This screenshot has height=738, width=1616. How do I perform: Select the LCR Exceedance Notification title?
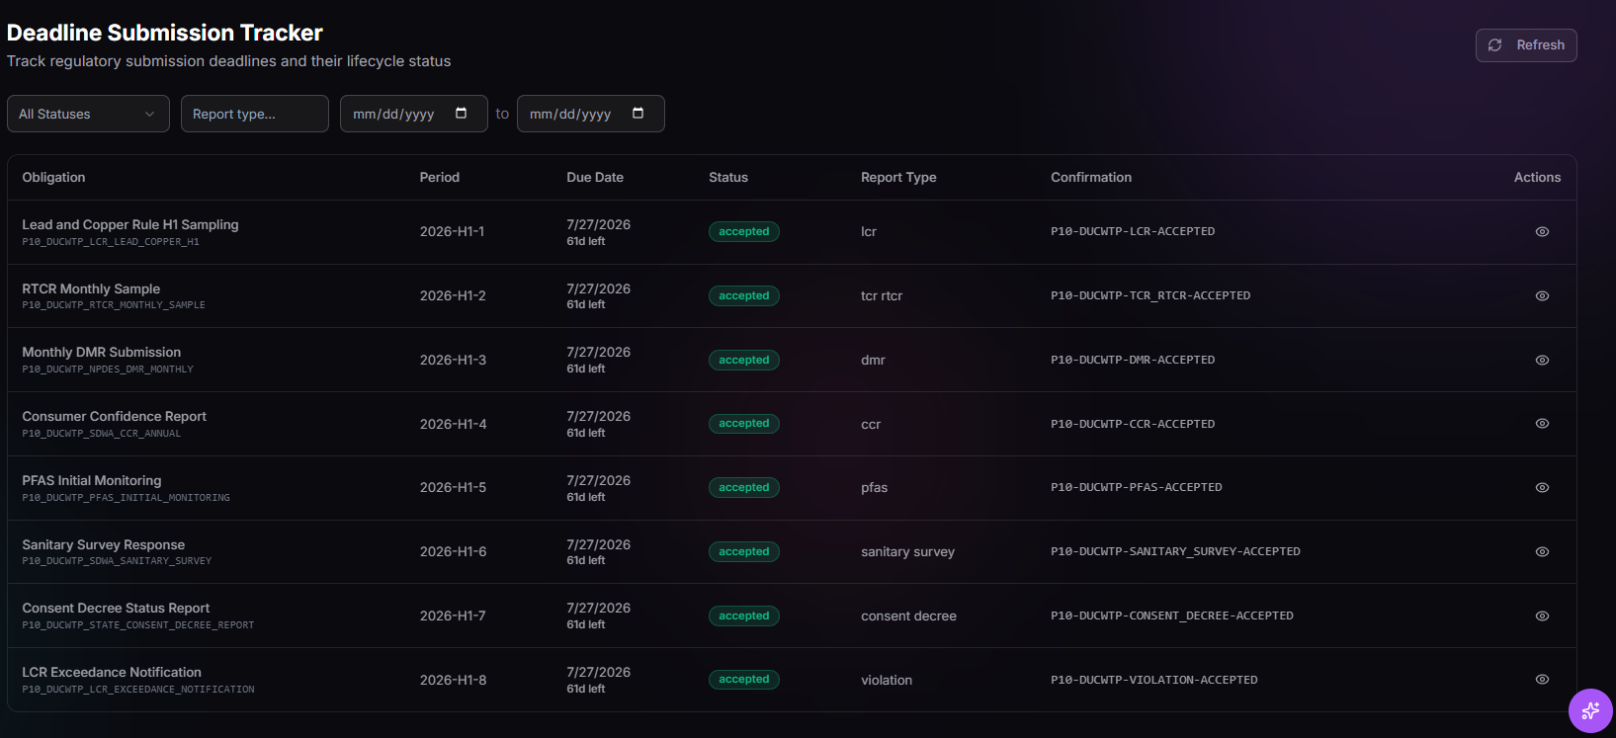pyautogui.click(x=112, y=673)
